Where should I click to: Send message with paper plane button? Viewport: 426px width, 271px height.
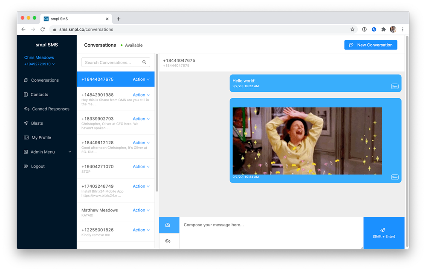384,232
